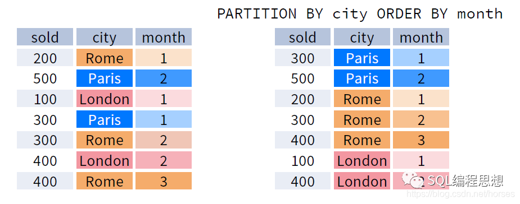Click the right table's London cell beside 100
The width and height of the screenshot is (520, 204).
tap(362, 160)
